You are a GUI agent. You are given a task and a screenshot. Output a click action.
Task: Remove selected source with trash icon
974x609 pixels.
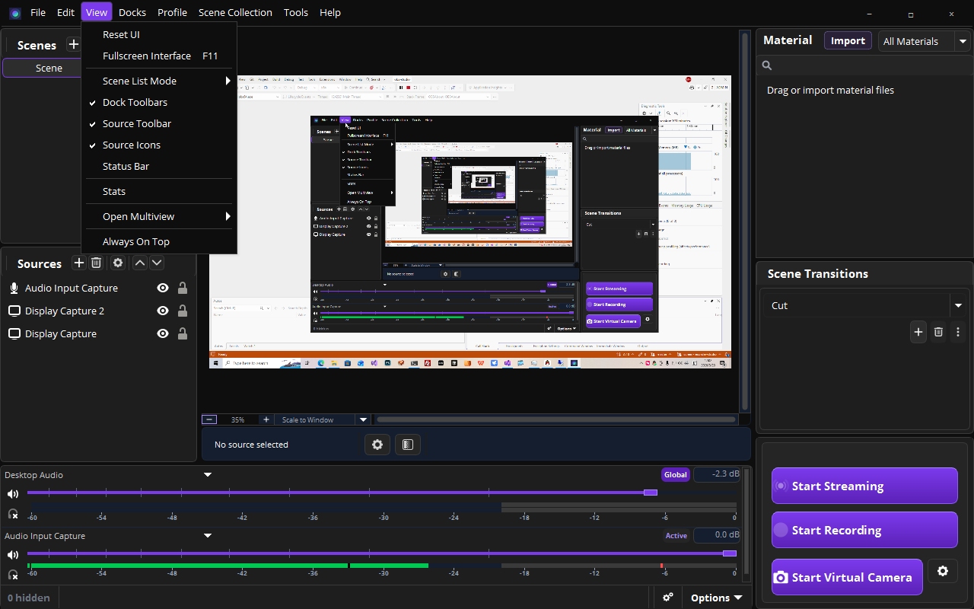coord(97,263)
